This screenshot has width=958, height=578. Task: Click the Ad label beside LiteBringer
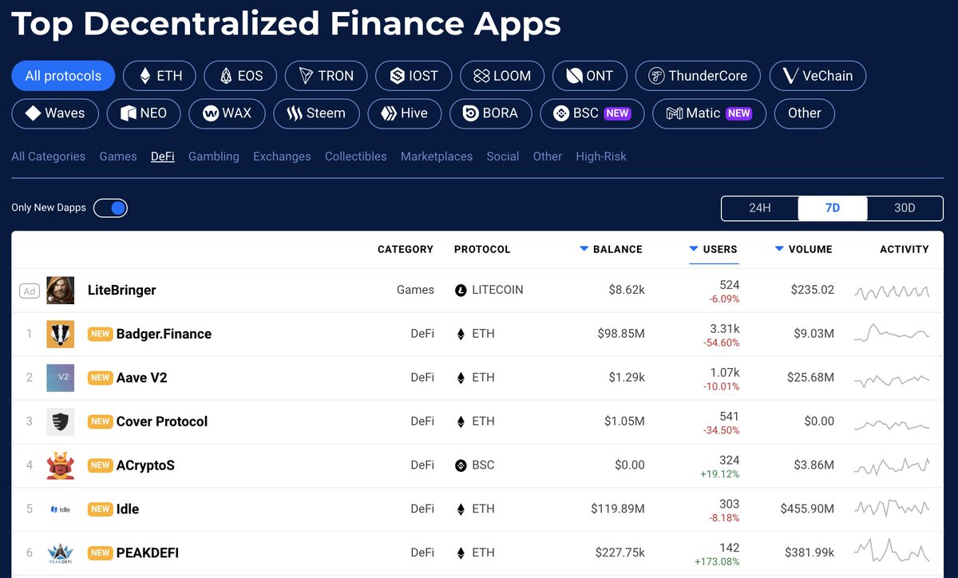[x=30, y=291]
